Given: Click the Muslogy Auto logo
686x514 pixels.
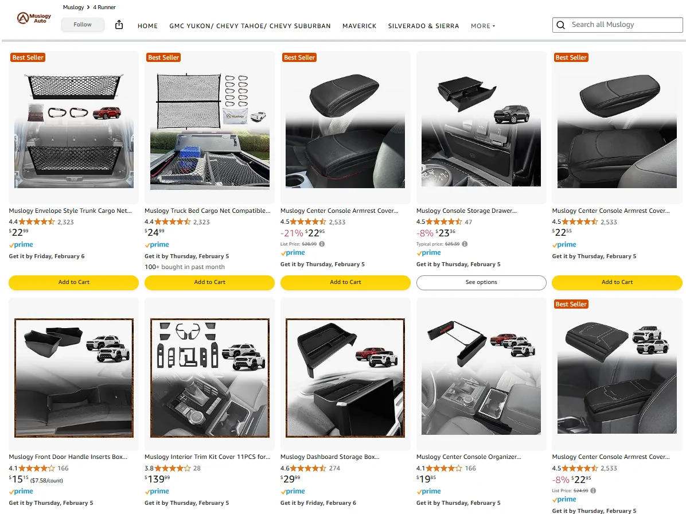Looking at the screenshot, I should pyautogui.click(x=34, y=18).
